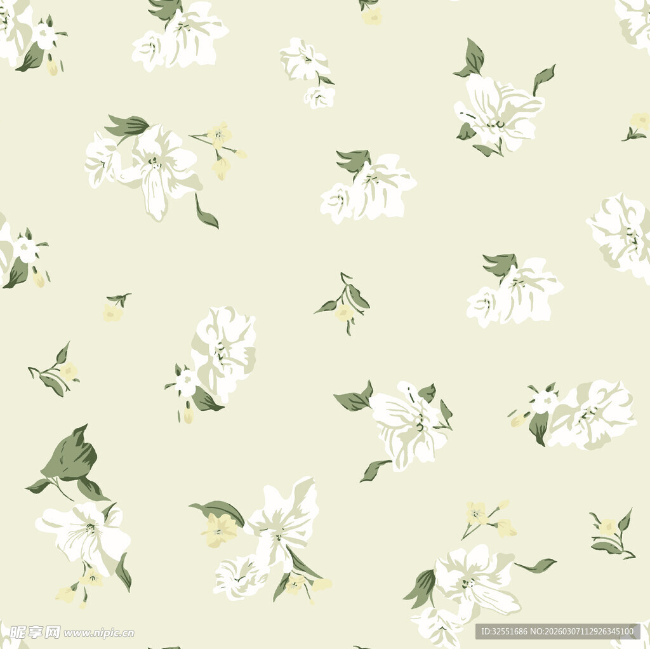Click the ID:32551686 label
The height and width of the screenshot is (649, 650).
point(504,631)
